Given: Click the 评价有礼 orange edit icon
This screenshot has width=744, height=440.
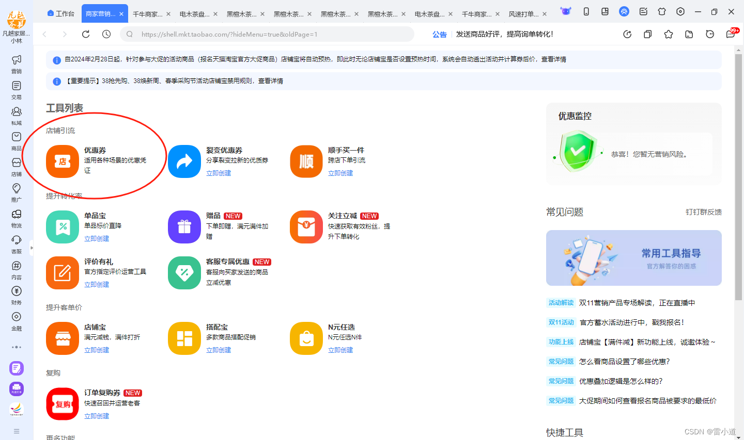Looking at the screenshot, I should 63,273.
